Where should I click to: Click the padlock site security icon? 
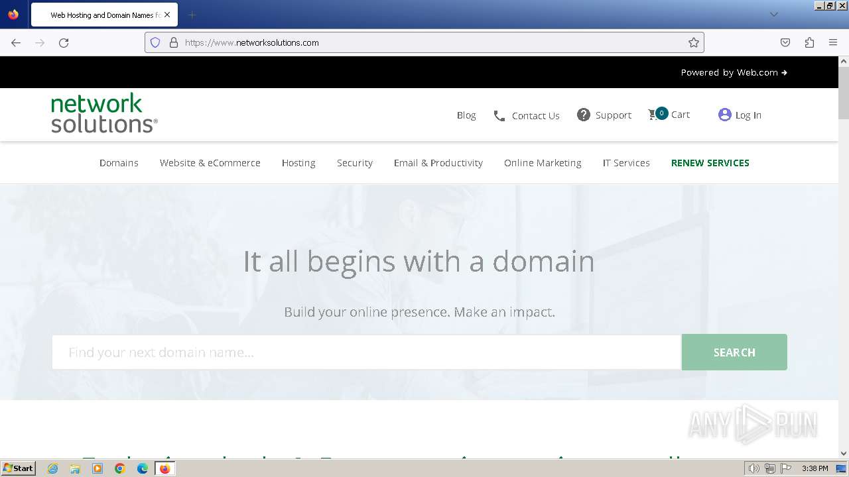174,42
